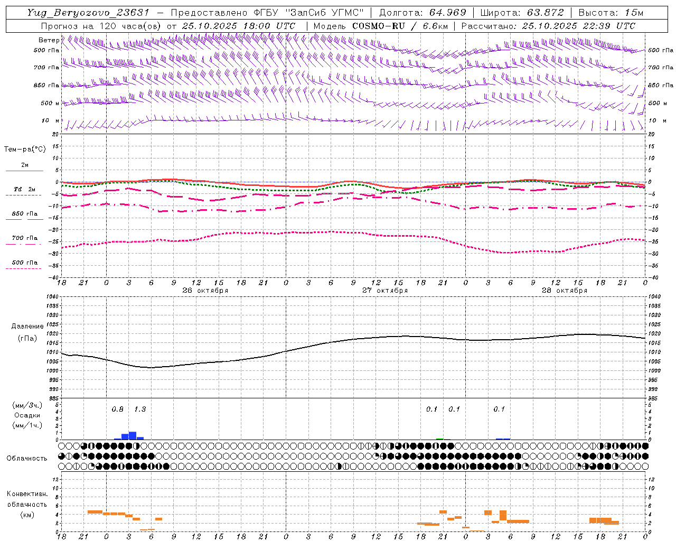
Task: Select the 27 октября date label
Action: 384,291
